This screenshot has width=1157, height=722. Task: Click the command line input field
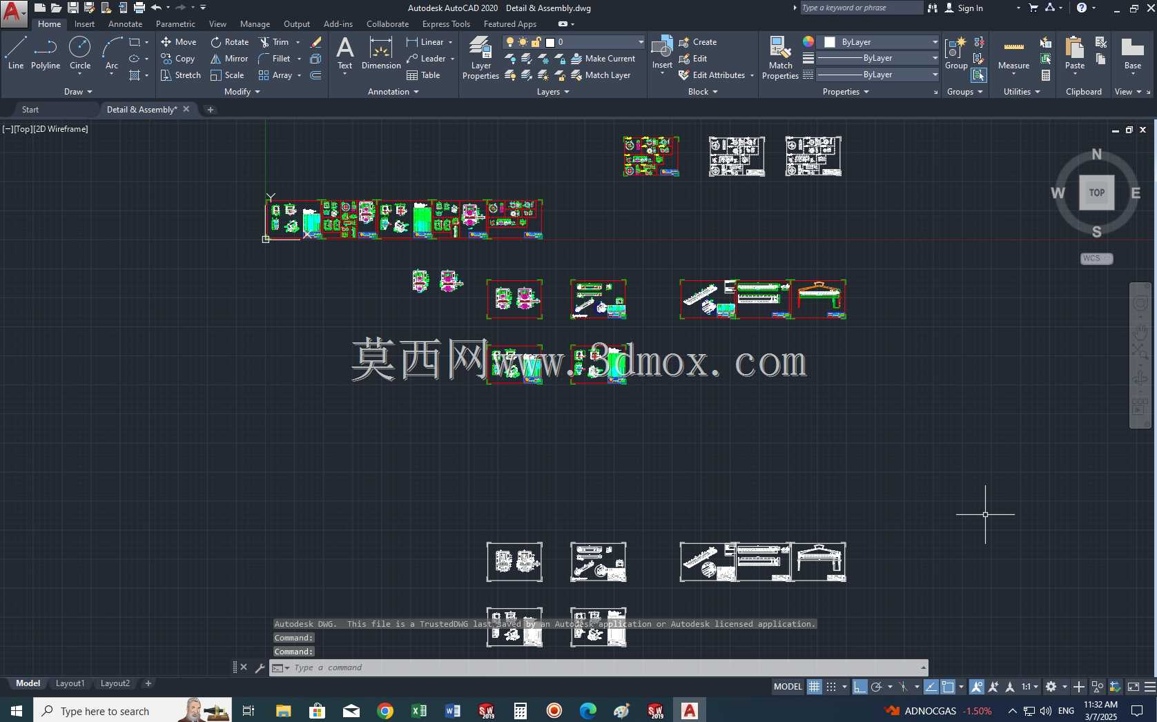point(598,667)
